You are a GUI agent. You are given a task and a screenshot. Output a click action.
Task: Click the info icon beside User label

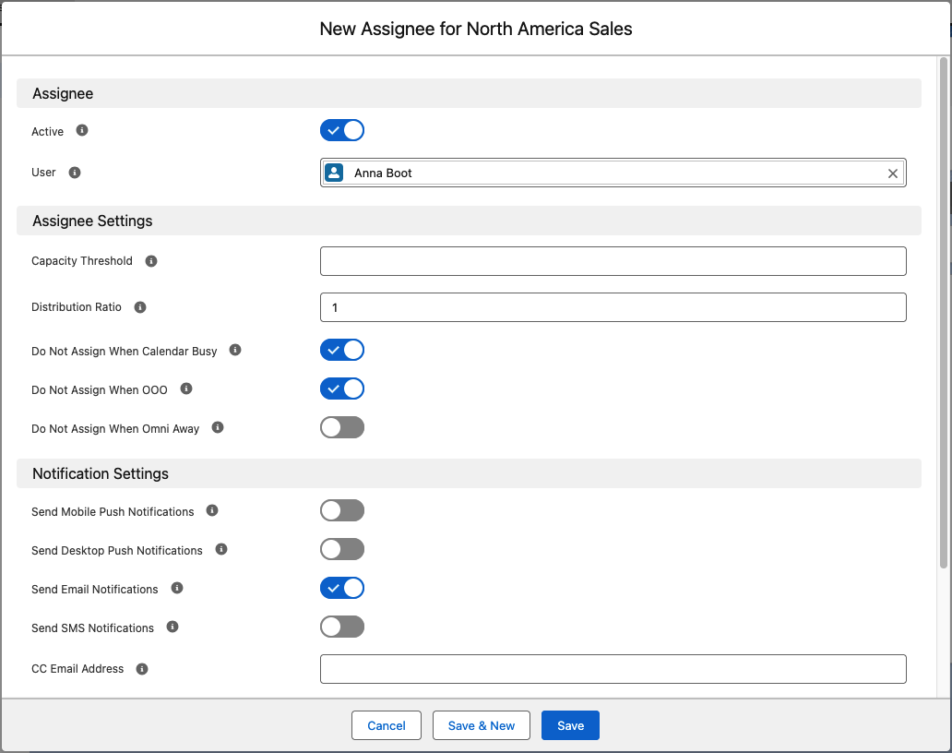(x=75, y=173)
